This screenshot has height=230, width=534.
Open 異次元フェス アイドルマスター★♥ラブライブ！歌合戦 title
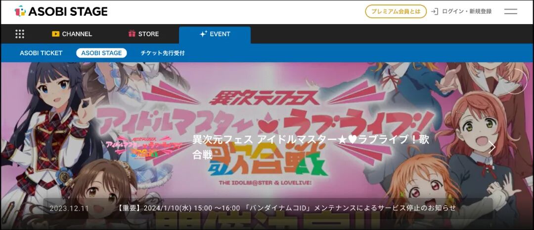pyautogui.click(x=311, y=147)
